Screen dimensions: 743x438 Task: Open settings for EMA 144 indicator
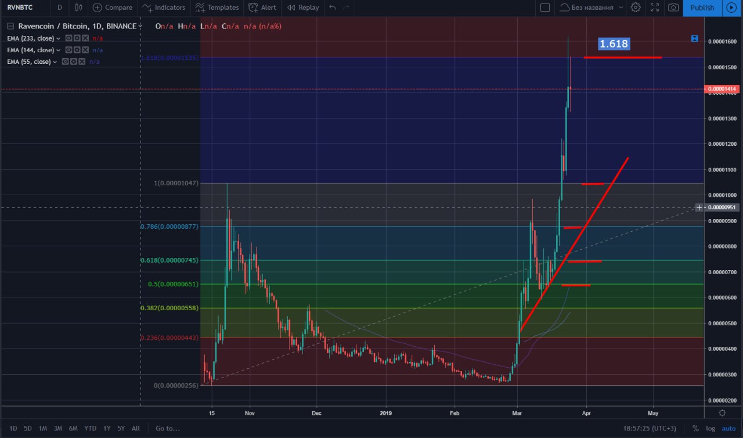(77, 50)
